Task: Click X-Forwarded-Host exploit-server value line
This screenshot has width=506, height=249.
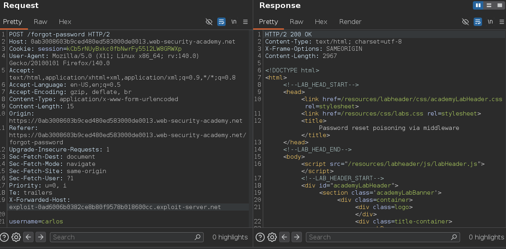Action: 115,207
